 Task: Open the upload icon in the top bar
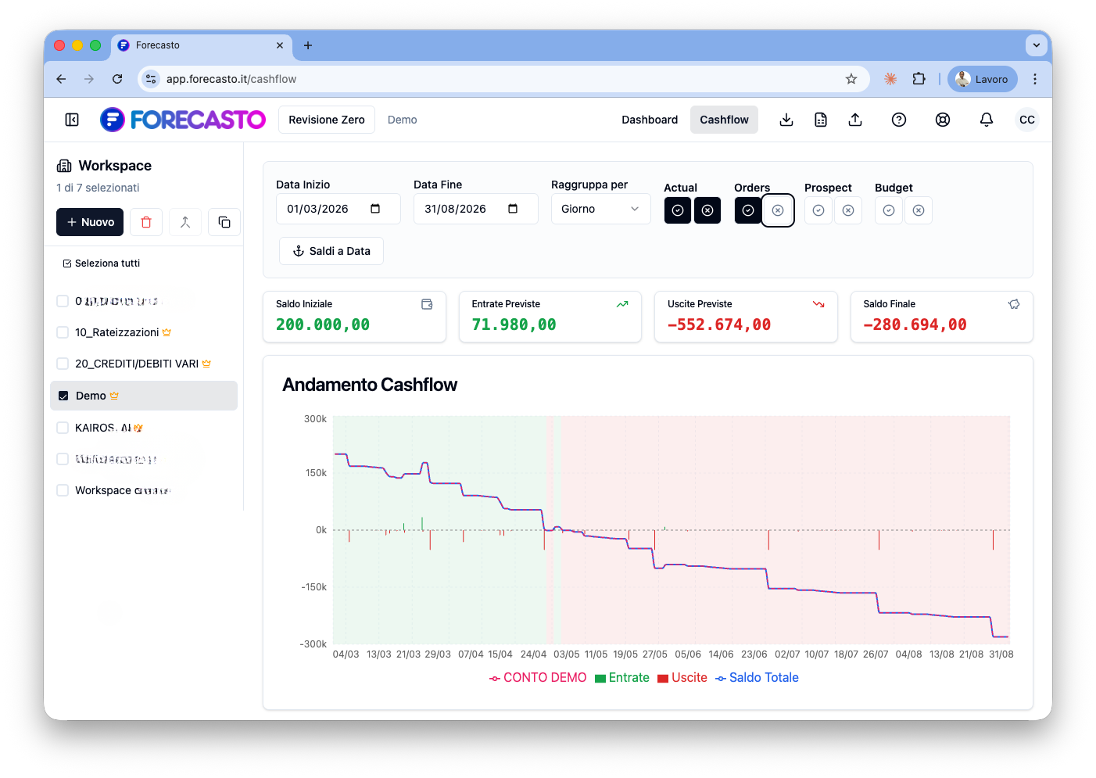(x=855, y=120)
